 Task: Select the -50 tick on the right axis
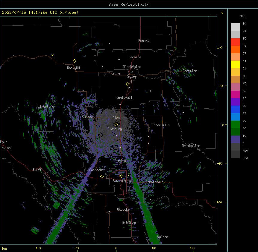coord(220,163)
